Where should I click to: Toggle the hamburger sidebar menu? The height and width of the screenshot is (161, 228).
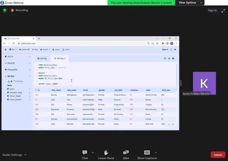coord(5,49)
